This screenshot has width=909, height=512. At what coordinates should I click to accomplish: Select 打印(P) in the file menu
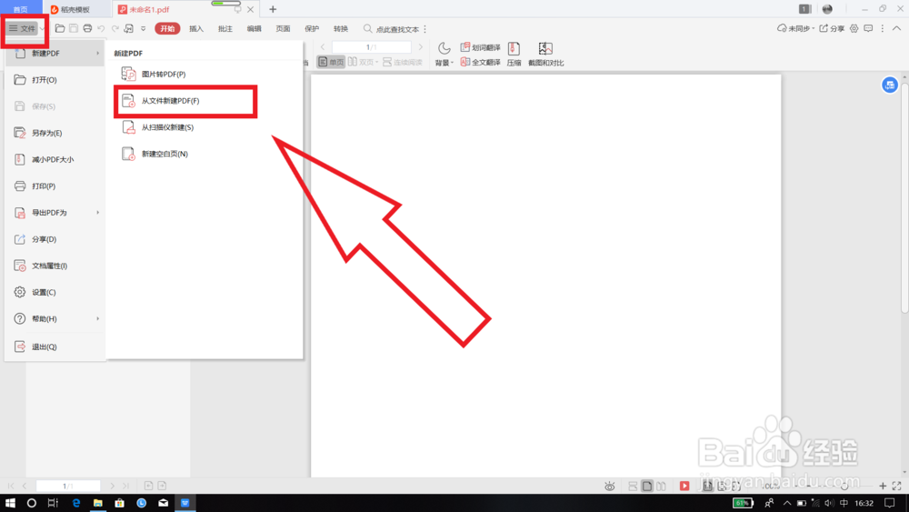click(55, 186)
